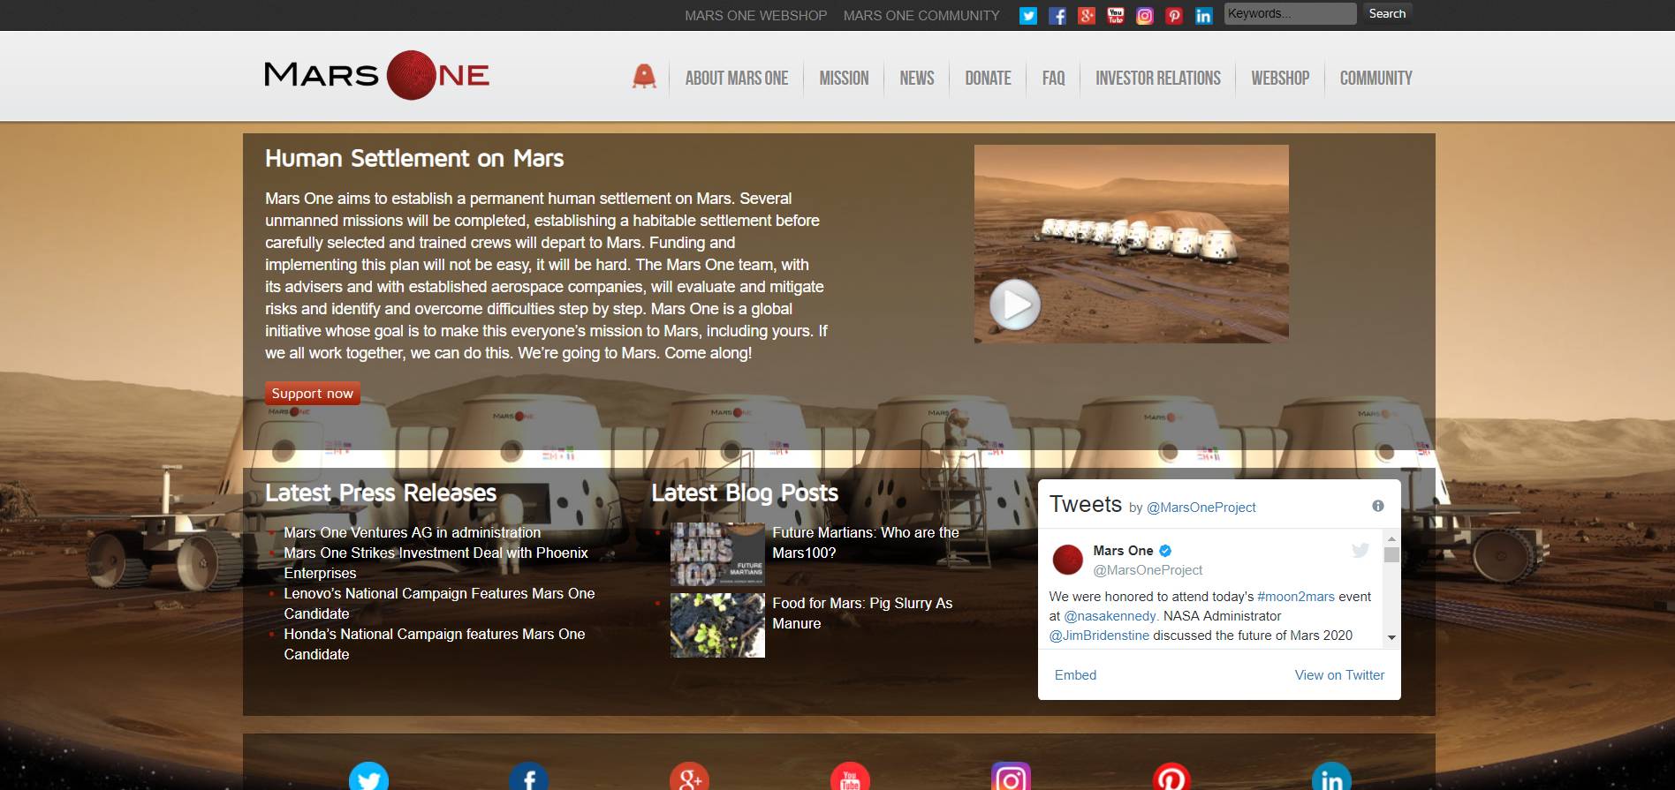Click the Keywords search field

pos(1290,13)
